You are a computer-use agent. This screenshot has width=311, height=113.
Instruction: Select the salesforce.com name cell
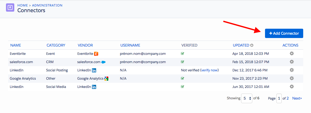tap(21, 62)
